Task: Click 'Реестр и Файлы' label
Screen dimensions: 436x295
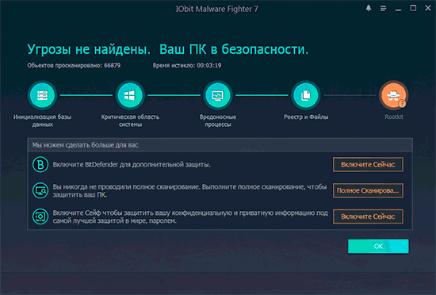Action: click(306, 117)
